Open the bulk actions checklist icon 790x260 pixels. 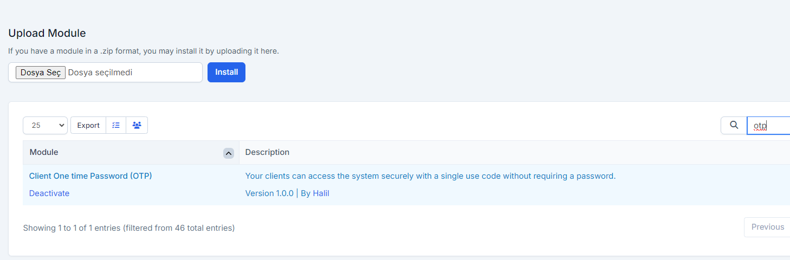coord(116,125)
